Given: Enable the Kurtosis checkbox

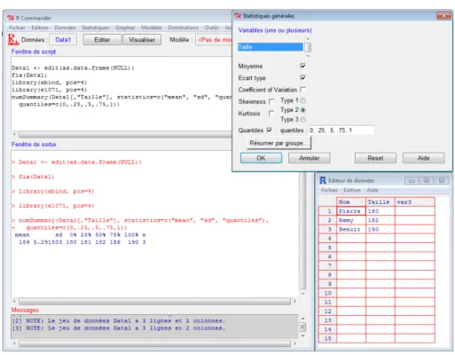Looking at the screenshot, I should point(271,114).
